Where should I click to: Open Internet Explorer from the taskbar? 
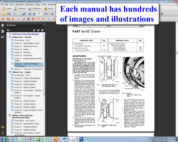coord(12,139)
